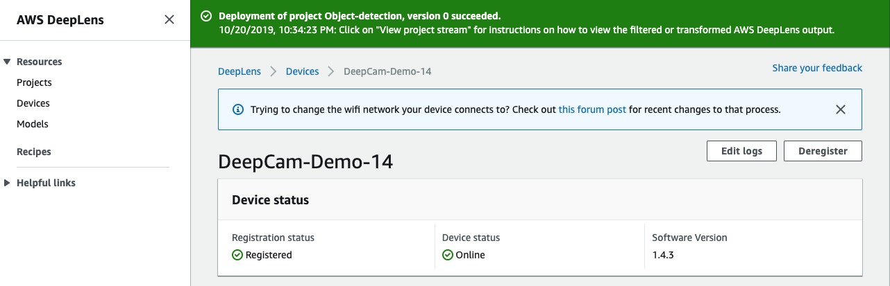
Task: Click the 'Online' device status text
Action: coord(470,255)
